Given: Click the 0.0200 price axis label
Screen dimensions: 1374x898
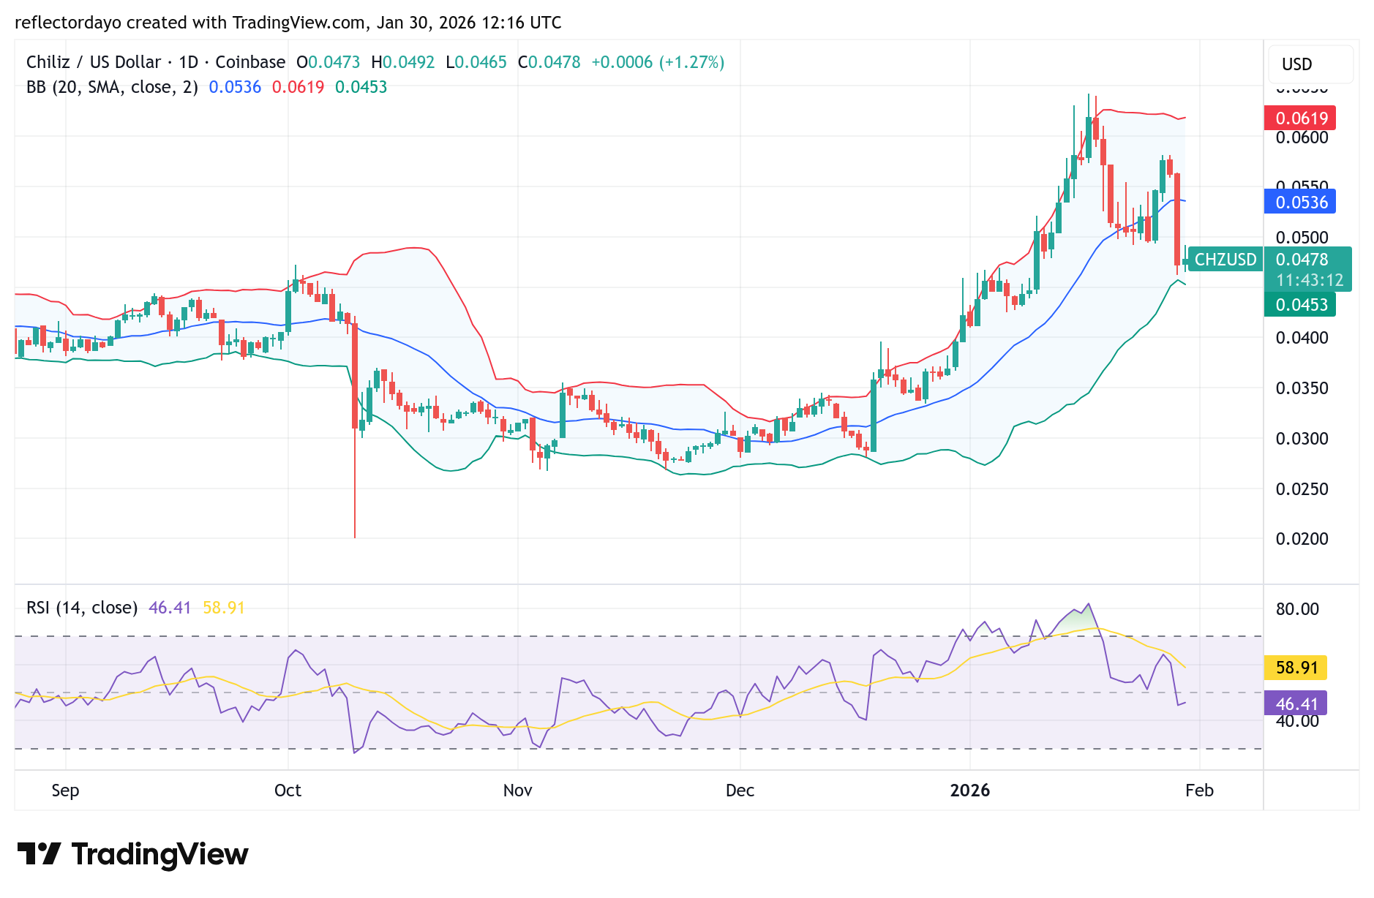Looking at the screenshot, I should pos(1302,539).
